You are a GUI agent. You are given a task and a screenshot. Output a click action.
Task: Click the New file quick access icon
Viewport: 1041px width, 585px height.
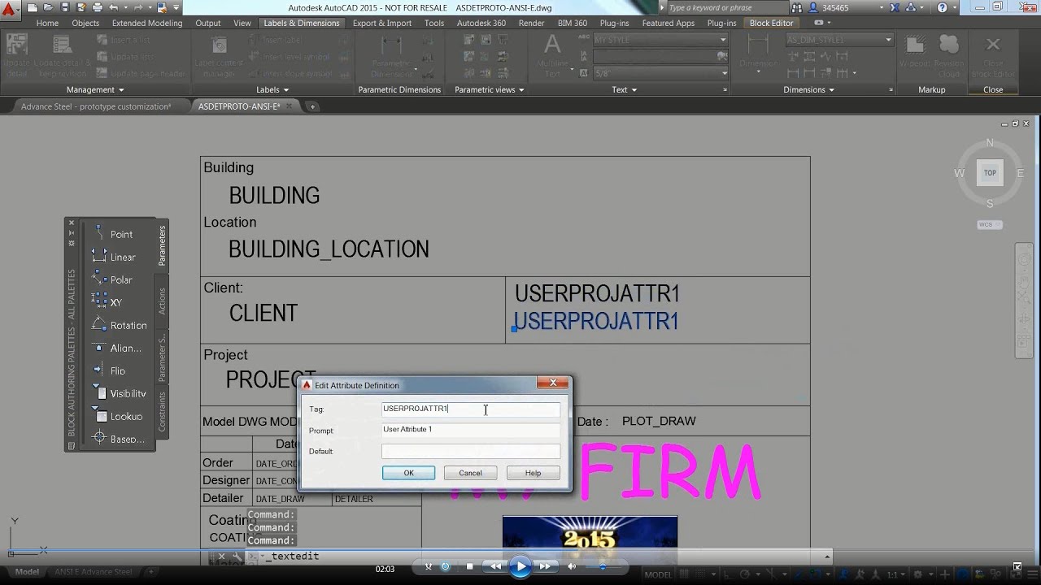(x=32, y=7)
